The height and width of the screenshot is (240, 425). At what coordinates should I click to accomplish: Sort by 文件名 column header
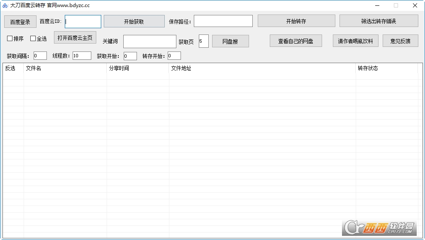click(x=65, y=69)
